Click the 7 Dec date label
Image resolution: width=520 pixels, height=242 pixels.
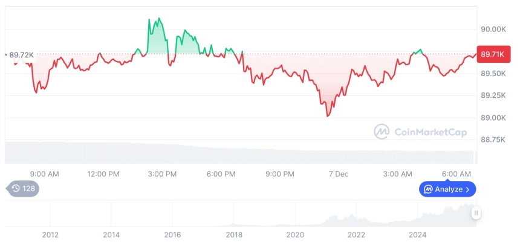pyautogui.click(x=338, y=174)
